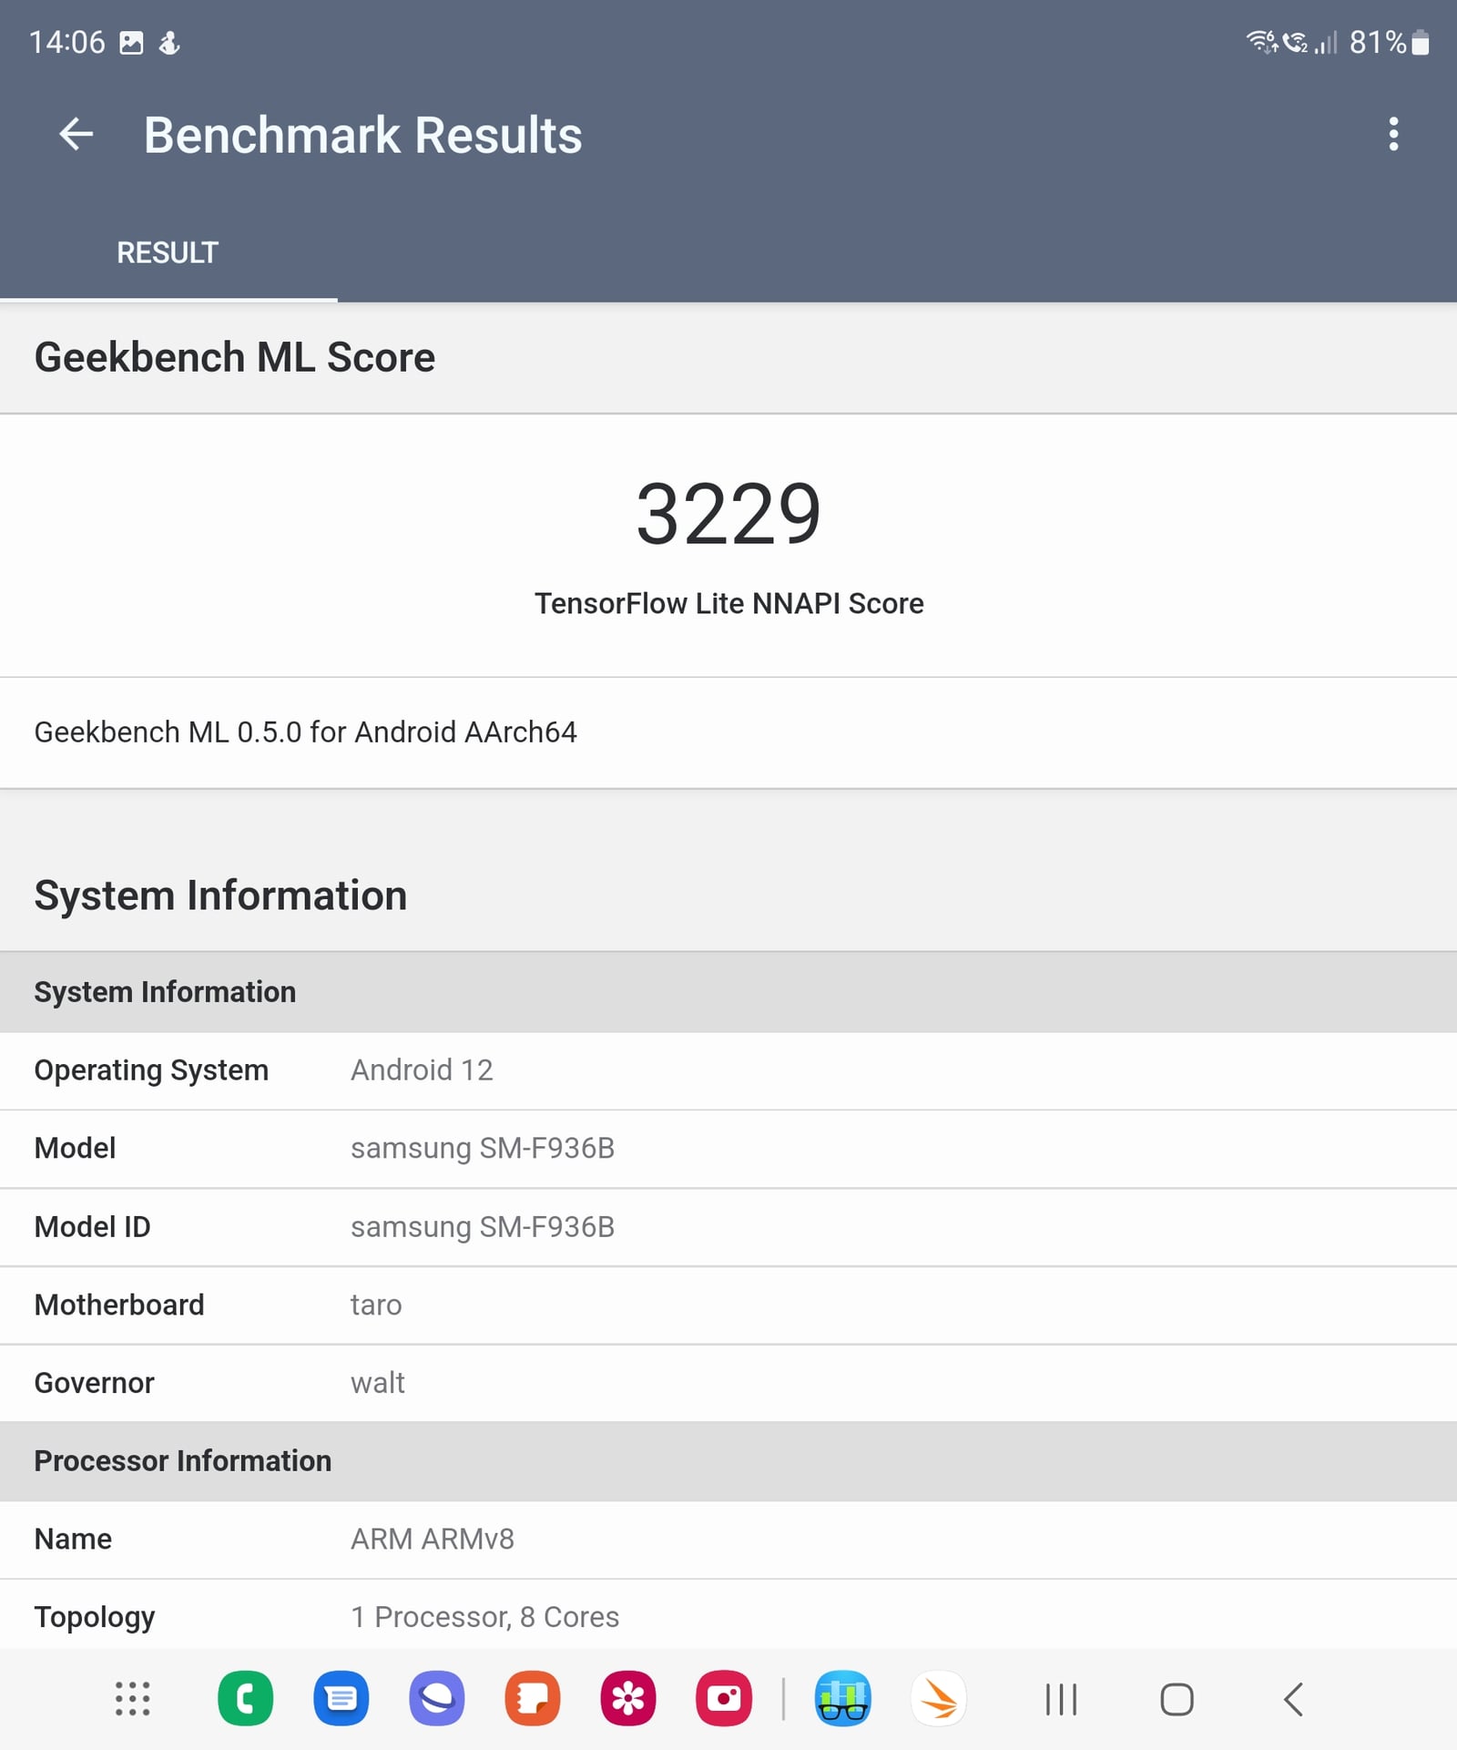Tap the system back chevron button

point(1293,1699)
